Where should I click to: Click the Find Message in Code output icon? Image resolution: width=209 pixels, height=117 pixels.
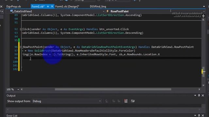pos(107,101)
